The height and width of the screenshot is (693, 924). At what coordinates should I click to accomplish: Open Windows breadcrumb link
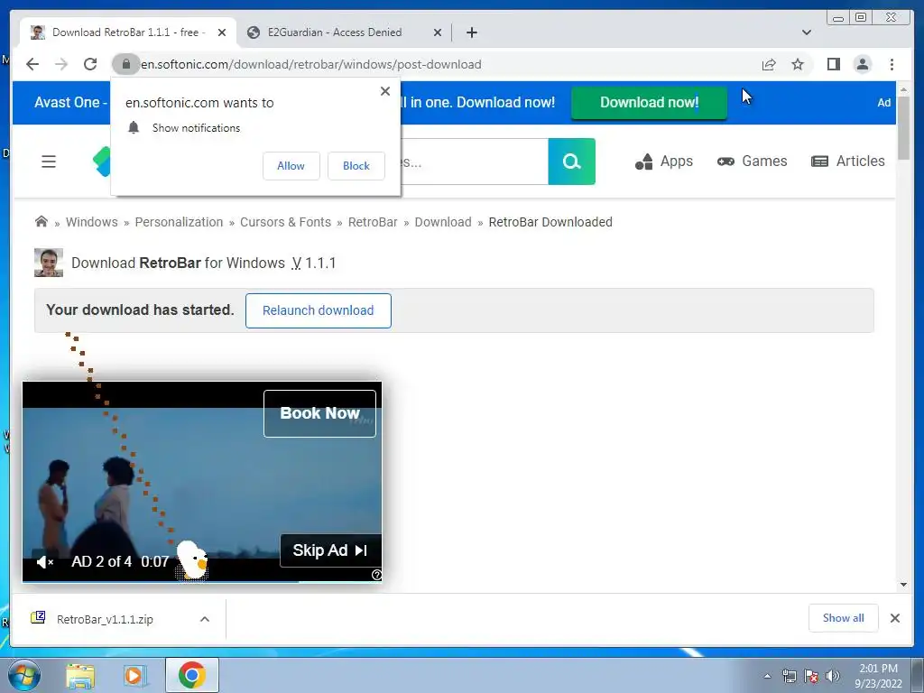[91, 222]
